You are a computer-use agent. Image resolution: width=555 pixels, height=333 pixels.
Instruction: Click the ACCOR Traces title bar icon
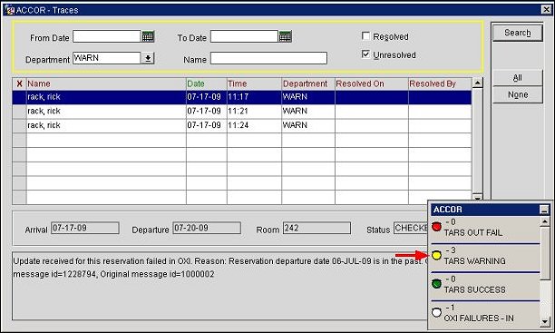click(10, 10)
